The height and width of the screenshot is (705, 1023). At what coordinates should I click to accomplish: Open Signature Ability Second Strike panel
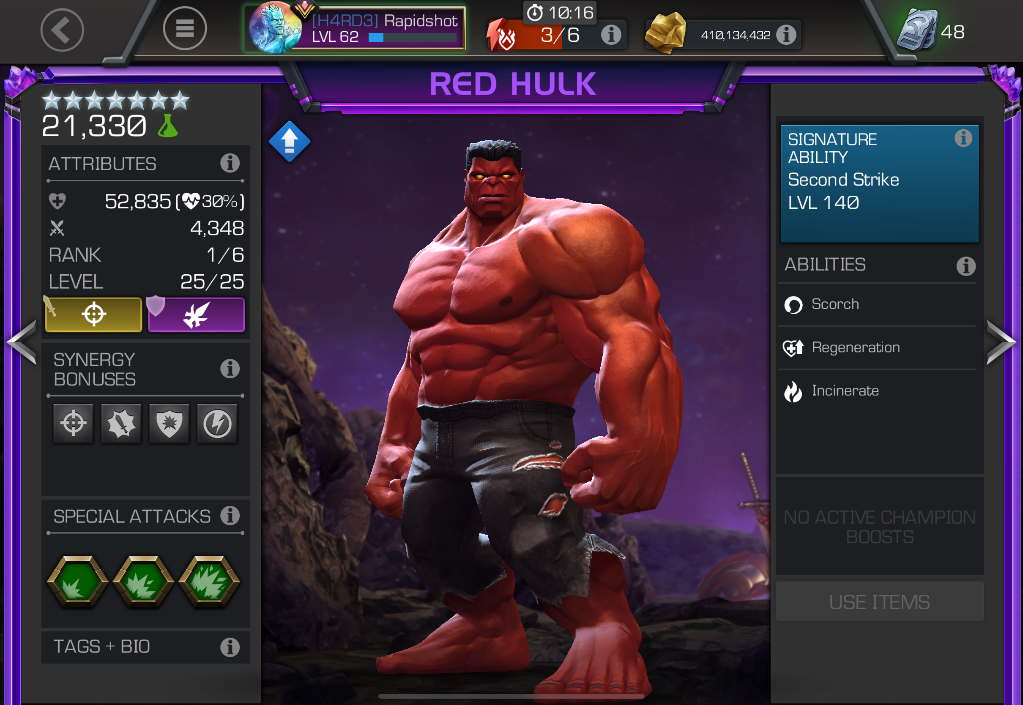pos(879,183)
